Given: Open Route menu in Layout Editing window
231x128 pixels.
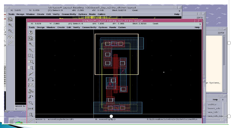Looking at the screenshot, I should 113,27.
